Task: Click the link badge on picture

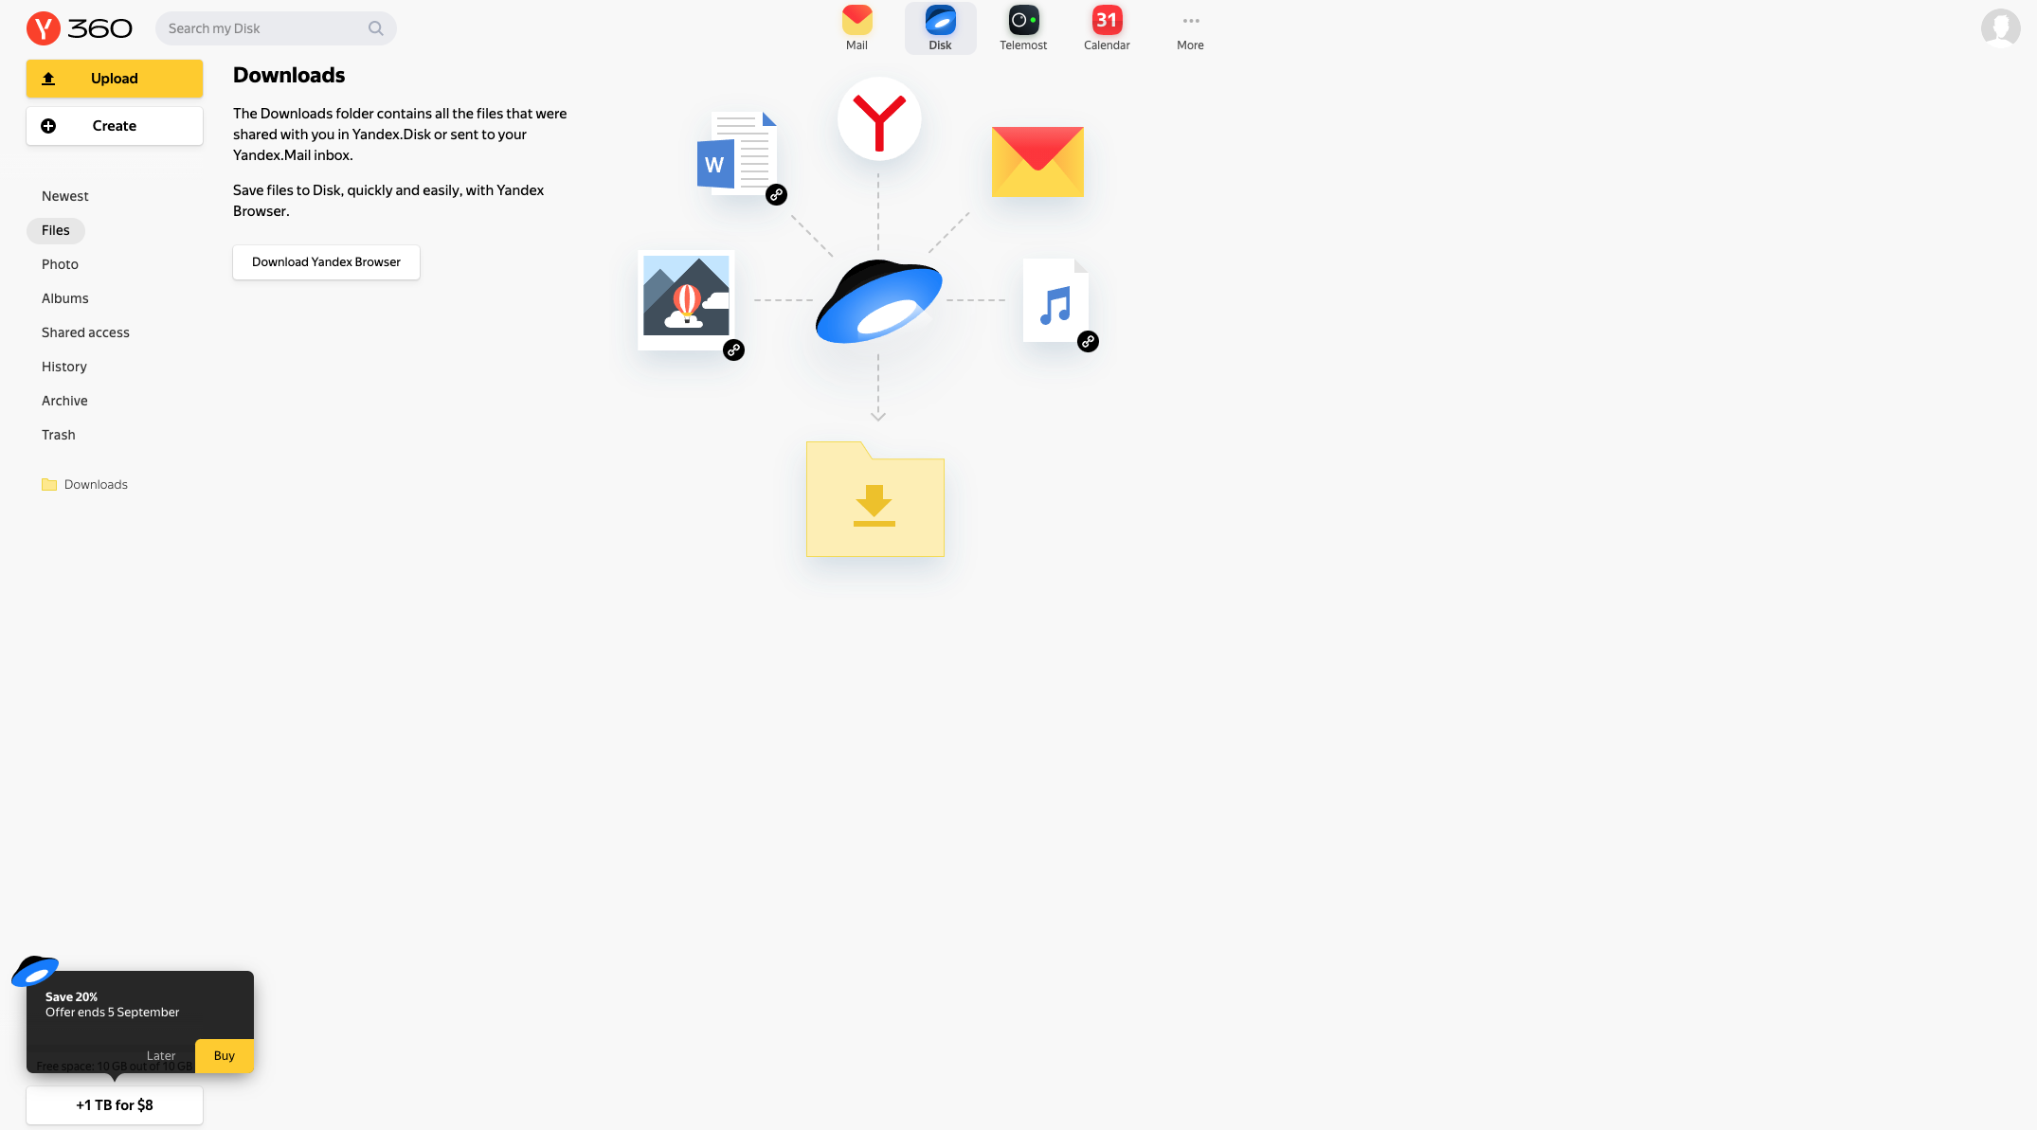Action: pyautogui.click(x=733, y=350)
